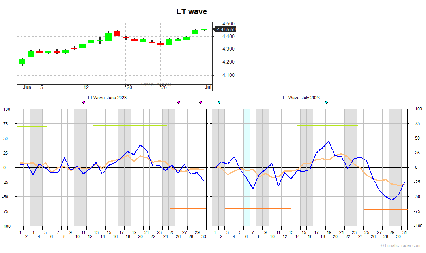Click the cyan highlighted column on July 6
The image size is (426, 253).
point(247,166)
